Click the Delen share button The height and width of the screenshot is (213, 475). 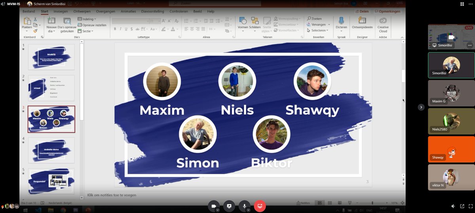coord(363,11)
